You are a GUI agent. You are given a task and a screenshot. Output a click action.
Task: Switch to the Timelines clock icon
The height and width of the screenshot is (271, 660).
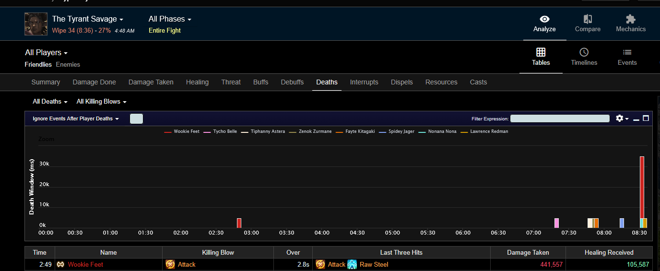pos(584,52)
